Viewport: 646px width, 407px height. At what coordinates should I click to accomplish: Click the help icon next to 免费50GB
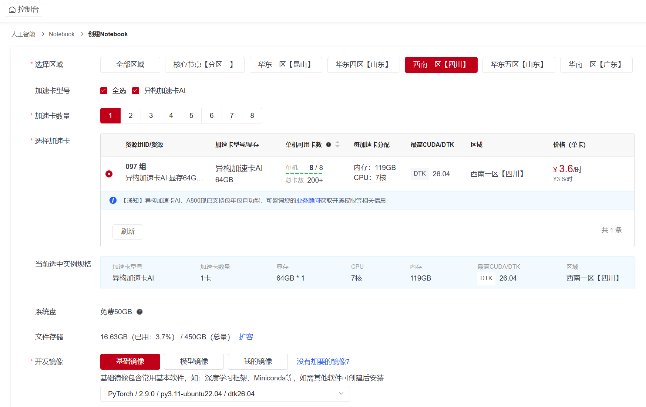(x=139, y=312)
